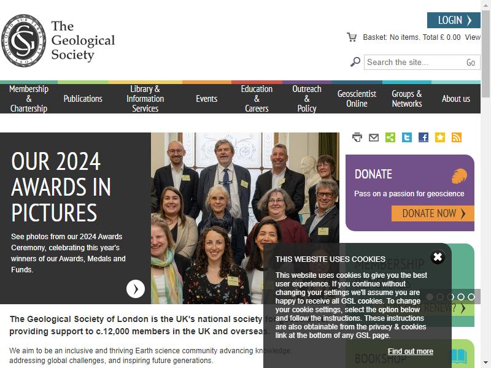
Task: Click the DONATE NOW button
Action: (x=433, y=213)
